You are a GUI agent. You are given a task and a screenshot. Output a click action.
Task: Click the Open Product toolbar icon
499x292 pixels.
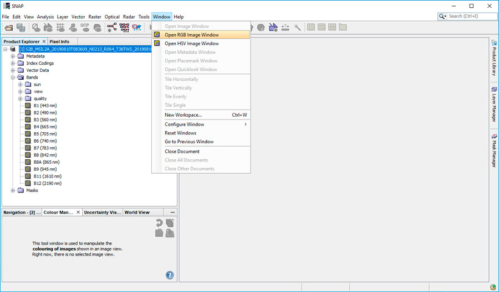[9, 27]
